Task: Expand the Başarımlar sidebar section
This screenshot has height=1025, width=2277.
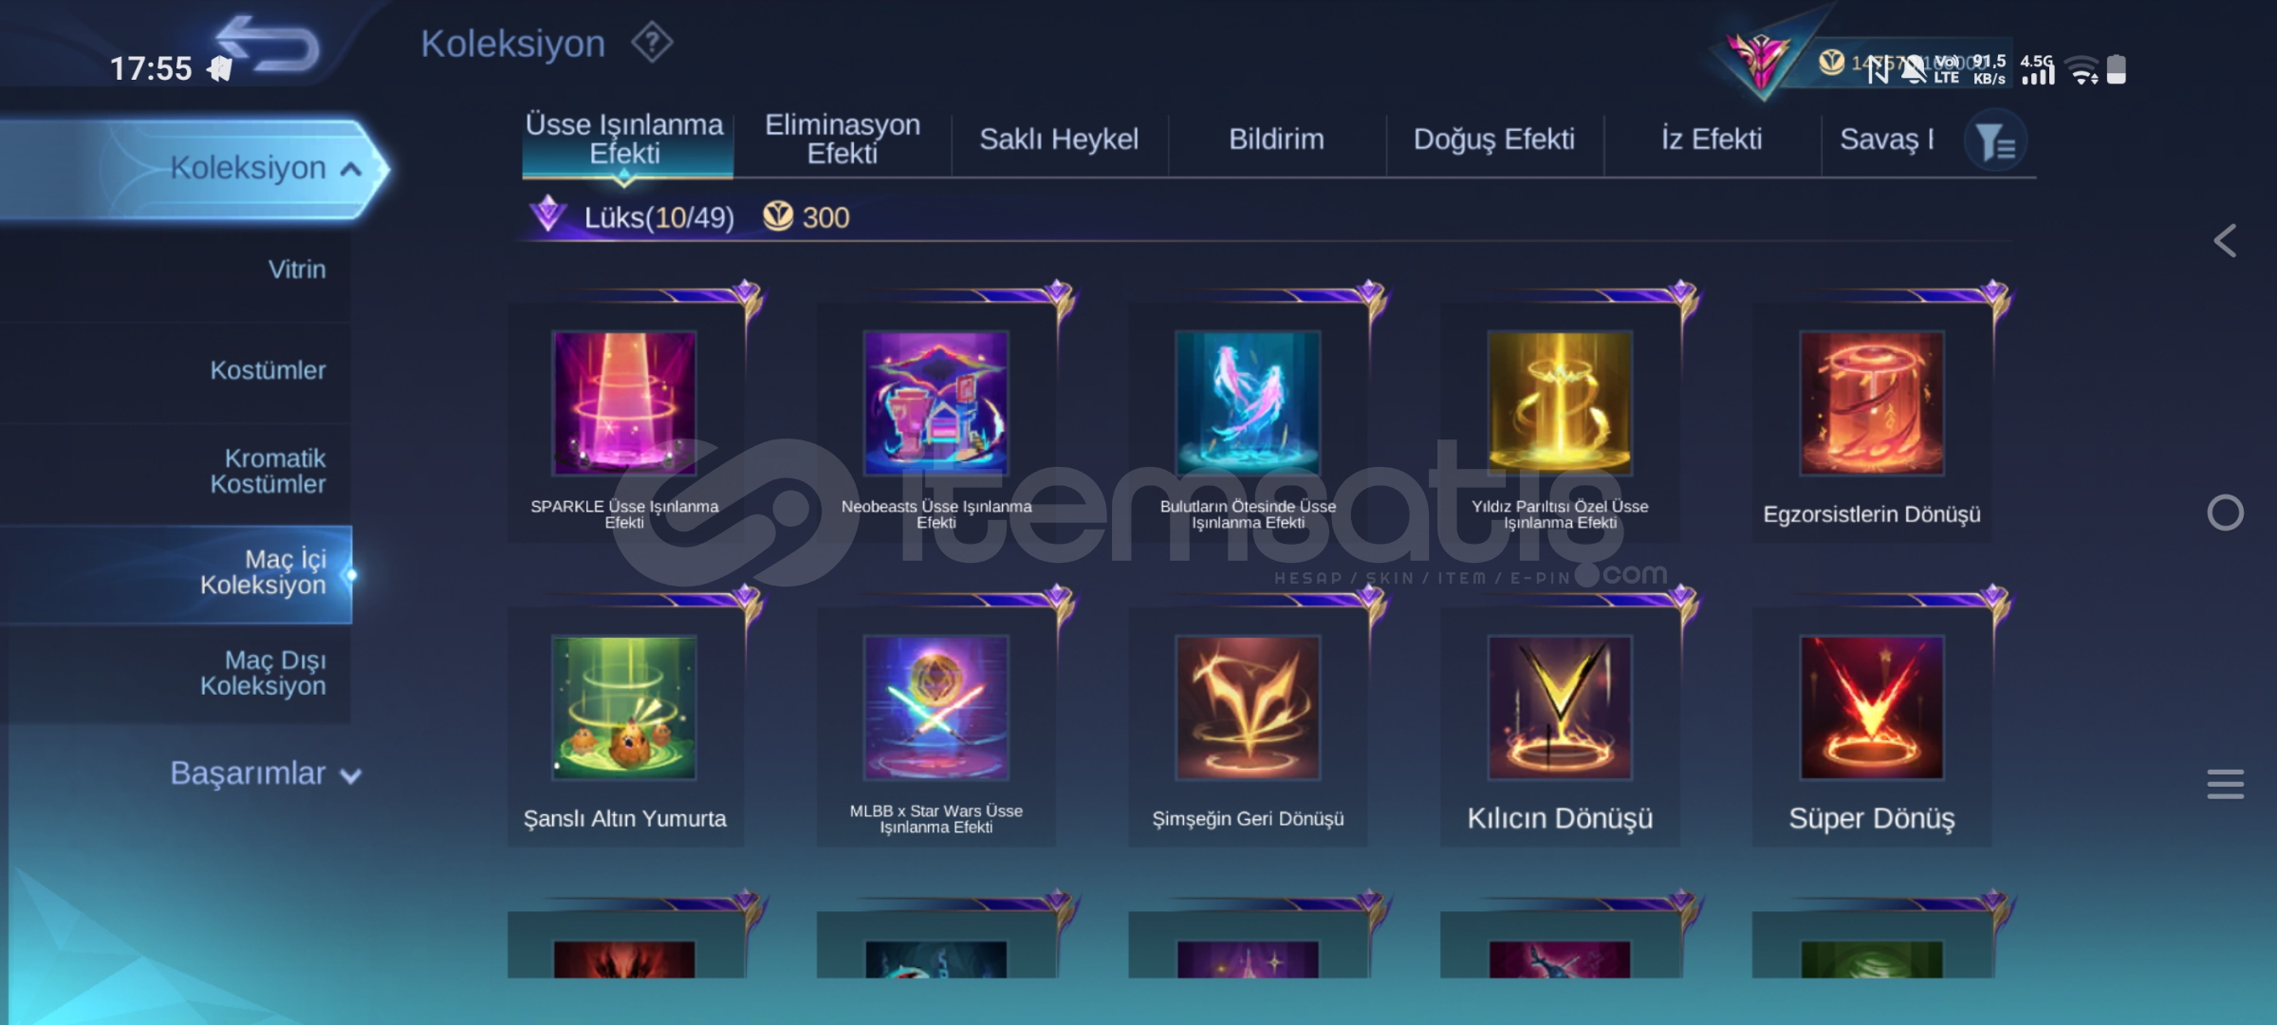Action: click(x=266, y=773)
